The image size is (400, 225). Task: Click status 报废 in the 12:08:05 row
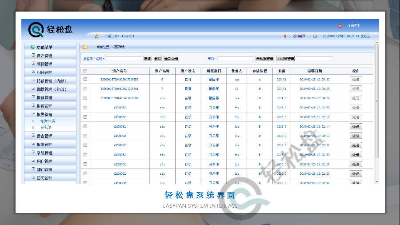[188, 89]
